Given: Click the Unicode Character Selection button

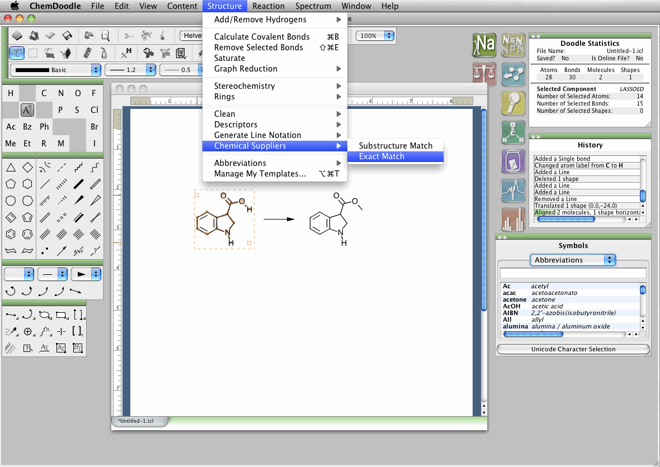Looking at the screenshot, I should pos(573,349).
